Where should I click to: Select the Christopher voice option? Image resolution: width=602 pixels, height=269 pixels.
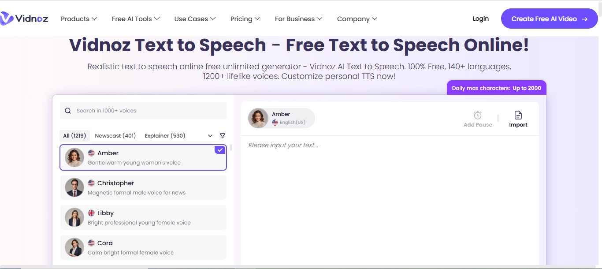click(x=143, y=187)
